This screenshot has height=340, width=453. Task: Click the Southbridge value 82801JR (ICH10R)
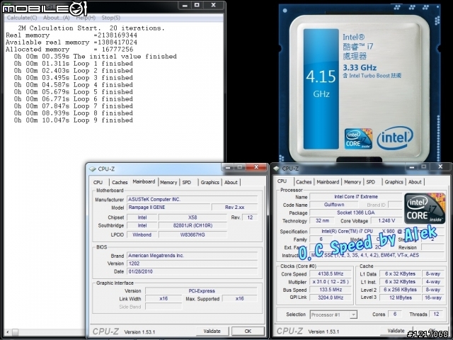[193, 225]
